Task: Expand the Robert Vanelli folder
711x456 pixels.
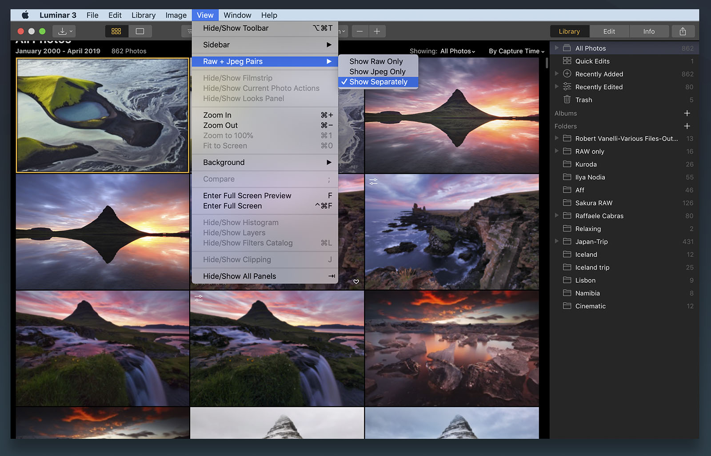Action: 556,138
